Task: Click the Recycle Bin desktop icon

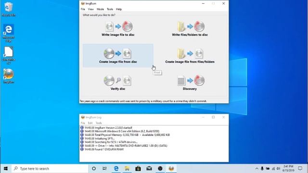Action: pos(9,9)
